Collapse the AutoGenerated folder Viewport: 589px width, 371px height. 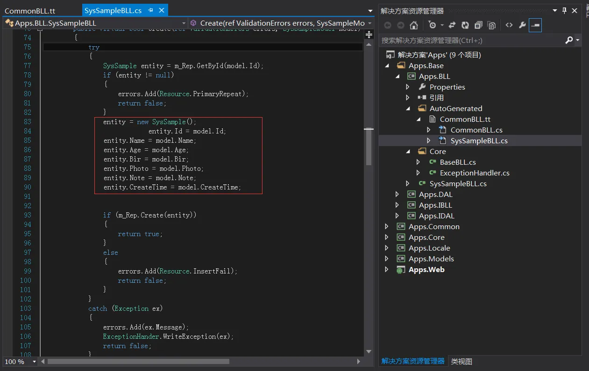click(408, 108)
